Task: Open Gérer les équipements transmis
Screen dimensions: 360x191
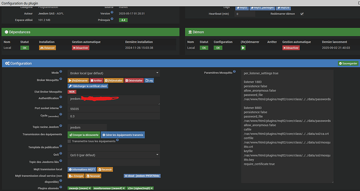Action: coord(123,135)
